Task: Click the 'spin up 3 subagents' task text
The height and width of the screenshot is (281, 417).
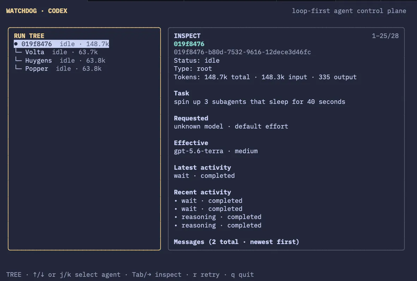Action: coord(259,102)
